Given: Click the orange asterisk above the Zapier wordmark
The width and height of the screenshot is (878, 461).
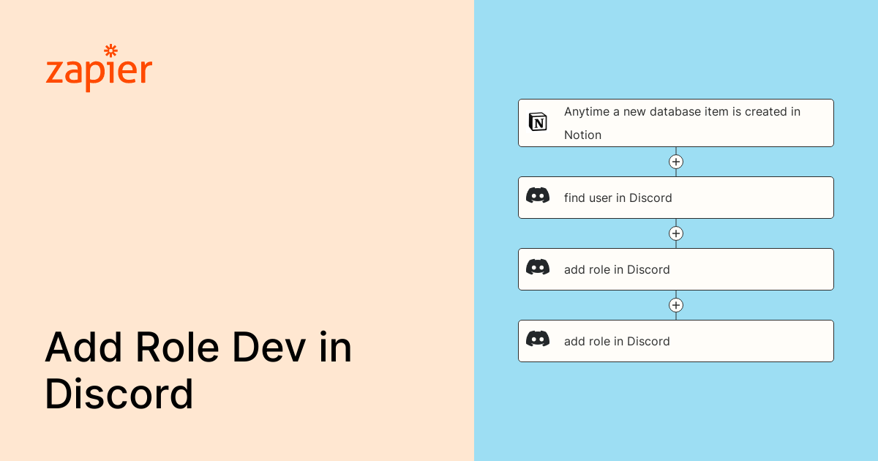Looking at the screenshot, I should 110,51.
